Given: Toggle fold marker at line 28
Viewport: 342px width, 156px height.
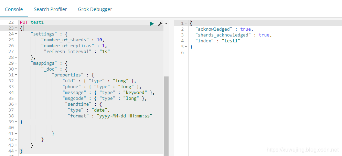Looking at the screenshot, I should click(x=16, y=58).
